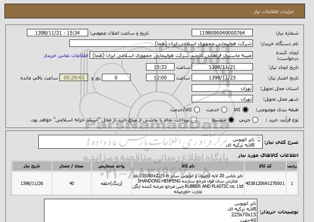Click the validity time field 12:00
Viewport: 314px width, 222px height.
160,78
